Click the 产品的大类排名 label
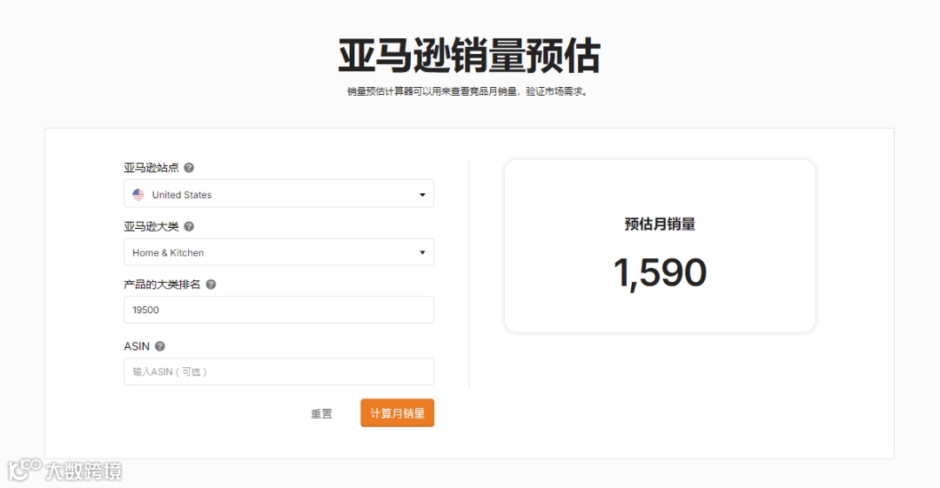Screen dimensions: 940x488 [163, 284]
